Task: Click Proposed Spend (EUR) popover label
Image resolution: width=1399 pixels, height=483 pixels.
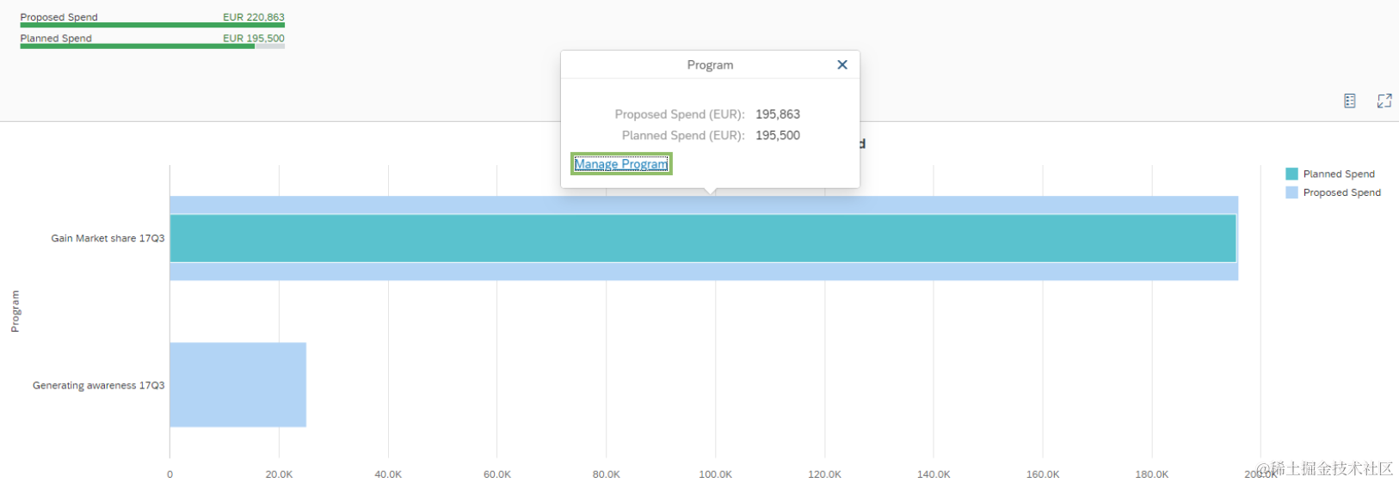Action: click(680, 114)
